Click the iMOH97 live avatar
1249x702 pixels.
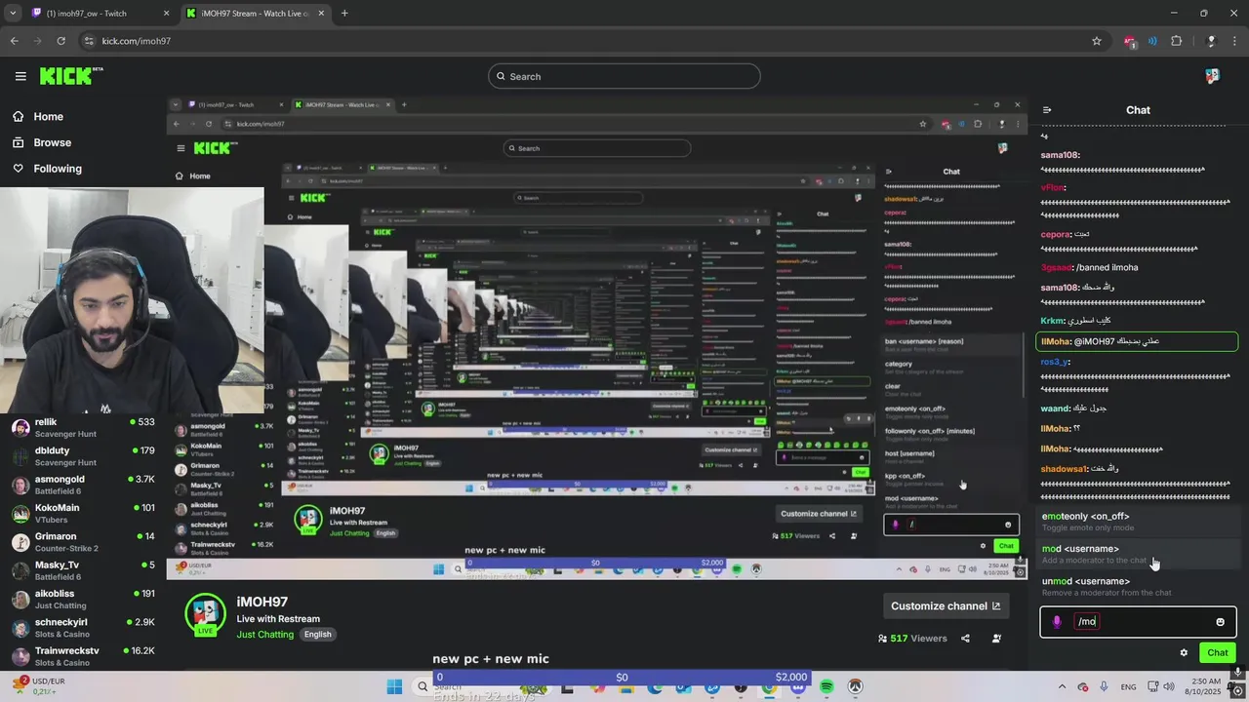coord(206,615)
